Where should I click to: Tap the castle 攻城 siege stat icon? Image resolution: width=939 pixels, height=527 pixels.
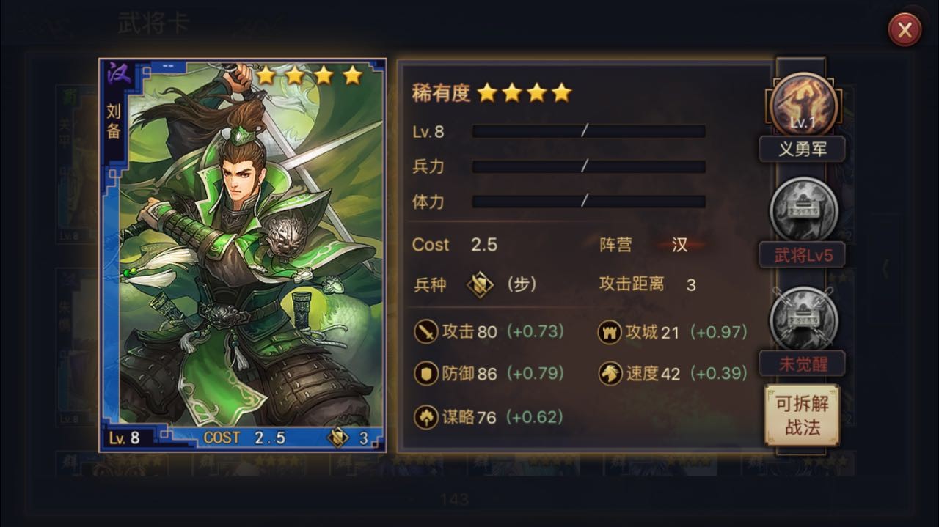[x=610, y=331]
